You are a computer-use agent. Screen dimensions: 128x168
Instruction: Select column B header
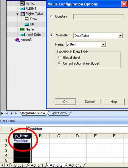40,136
